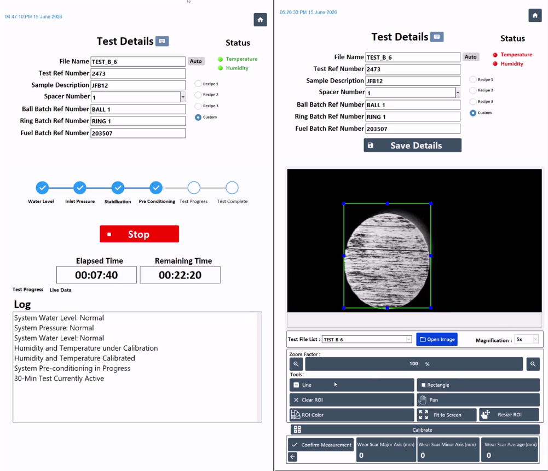Screen dimensions: 548x471
Task: Click the Resize ROI tool
Action: coord(509,415)
